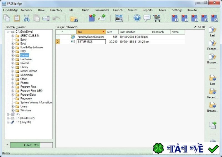Click the SETUP.EXE filename edit box

pos(91,42)
